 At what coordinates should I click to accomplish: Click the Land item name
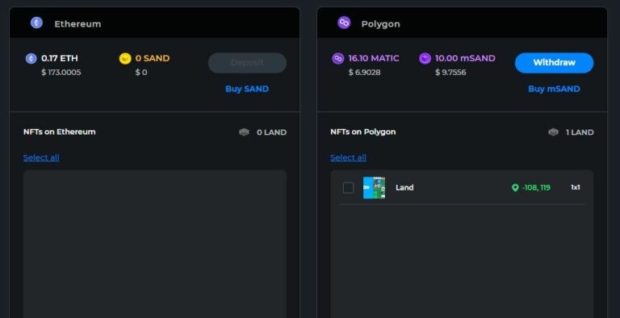[x=404, y=187]
